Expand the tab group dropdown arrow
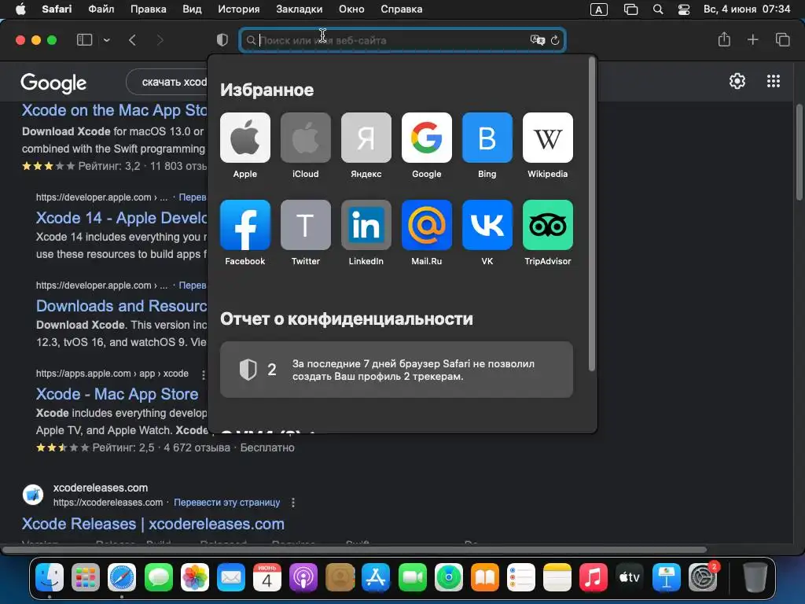This screenshot has width=805, height=604. (107, 40)
